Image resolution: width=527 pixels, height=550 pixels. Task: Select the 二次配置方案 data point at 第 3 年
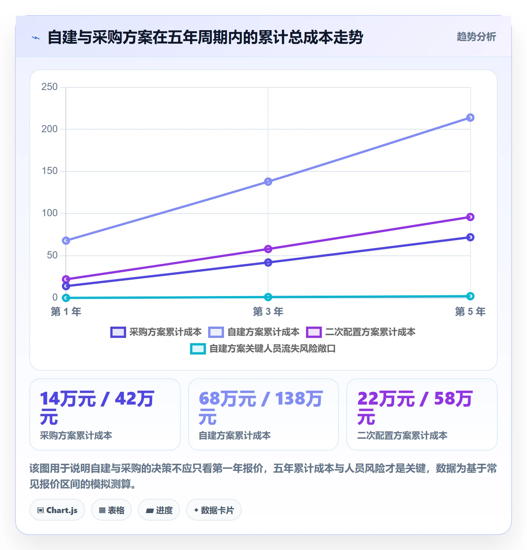coord(268,249)
